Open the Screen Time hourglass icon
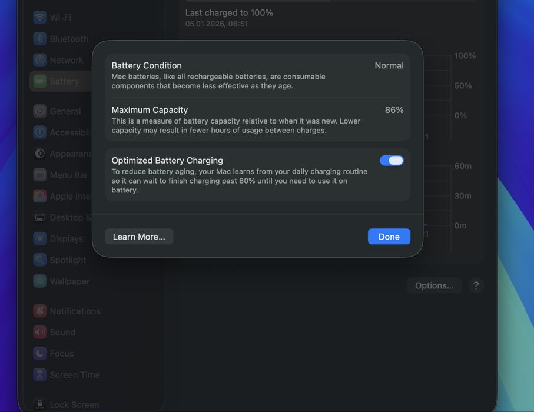The image size is (534, 412). [39, 375]
